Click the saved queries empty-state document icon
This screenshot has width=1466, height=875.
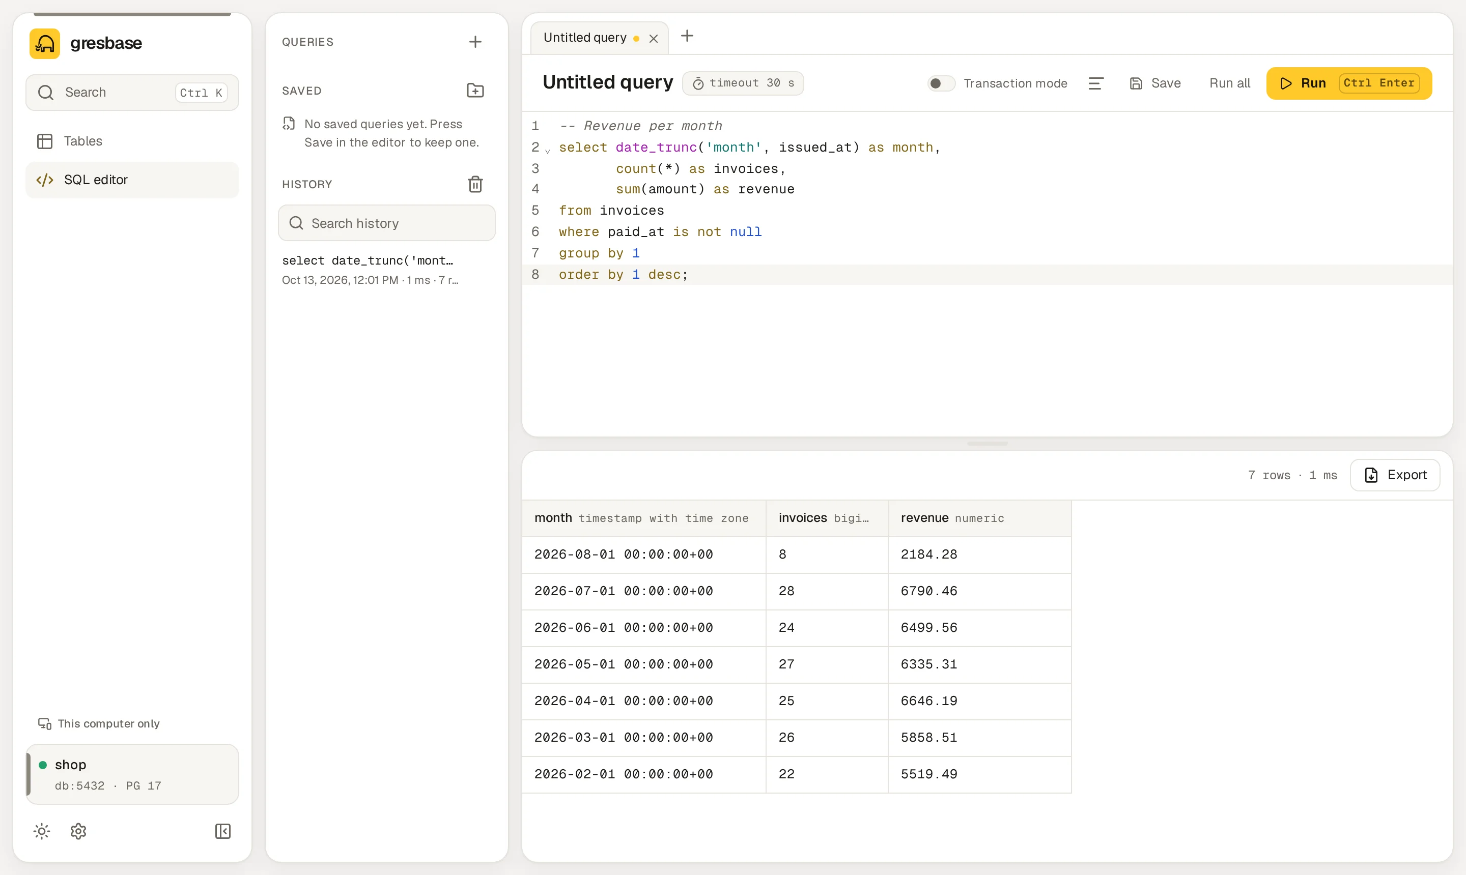[x=289, y=123]
